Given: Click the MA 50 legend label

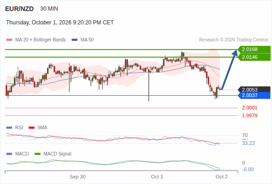Looking at the screenshot, I should 87,40.
